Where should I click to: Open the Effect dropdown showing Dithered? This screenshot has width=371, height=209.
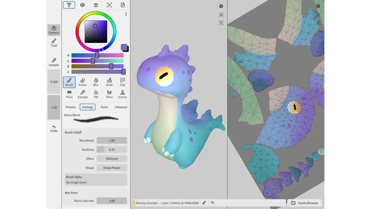112,159
